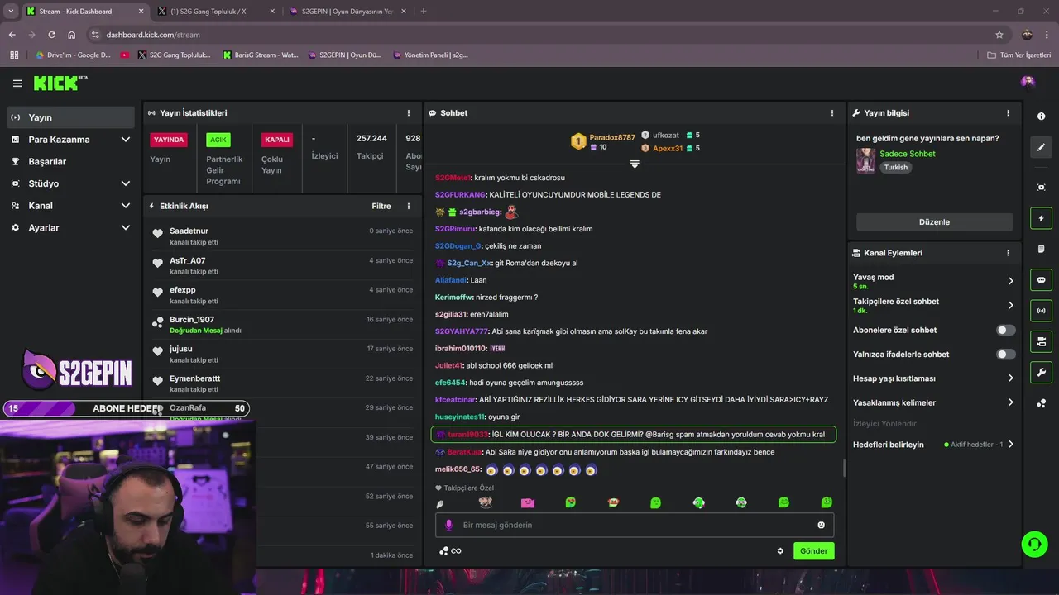Open Yayın bilgisi three-dot options
The height and width of the screenshot is (595, 1059).
tap(1008, 113)
